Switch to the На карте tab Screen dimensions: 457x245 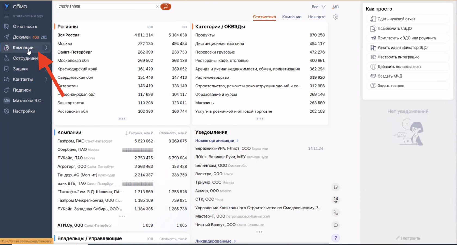(317, 17)
